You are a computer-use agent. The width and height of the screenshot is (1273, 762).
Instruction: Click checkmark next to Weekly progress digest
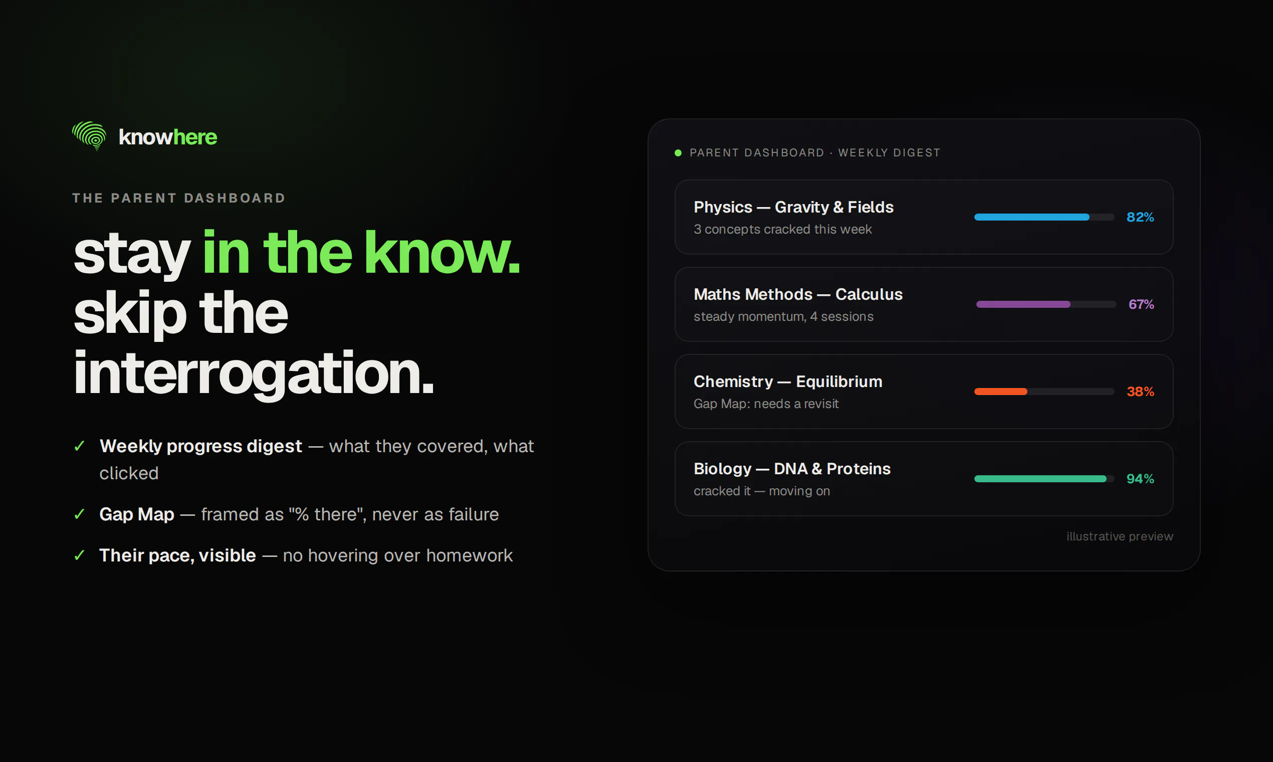pos(79,446)
